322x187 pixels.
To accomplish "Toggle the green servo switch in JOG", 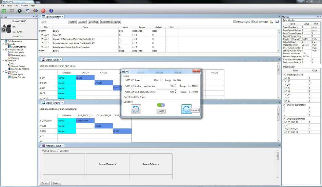I will 161,105.
